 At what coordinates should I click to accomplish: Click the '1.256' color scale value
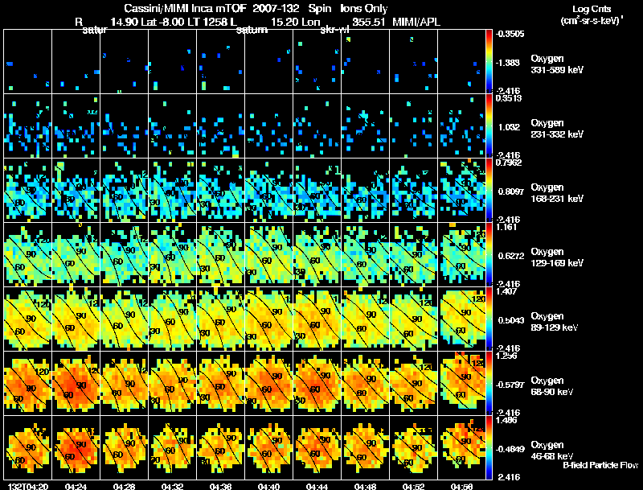[506, 356]
